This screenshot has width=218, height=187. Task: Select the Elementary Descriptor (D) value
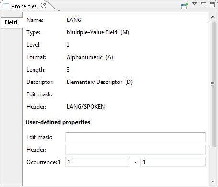coord(100,82)
